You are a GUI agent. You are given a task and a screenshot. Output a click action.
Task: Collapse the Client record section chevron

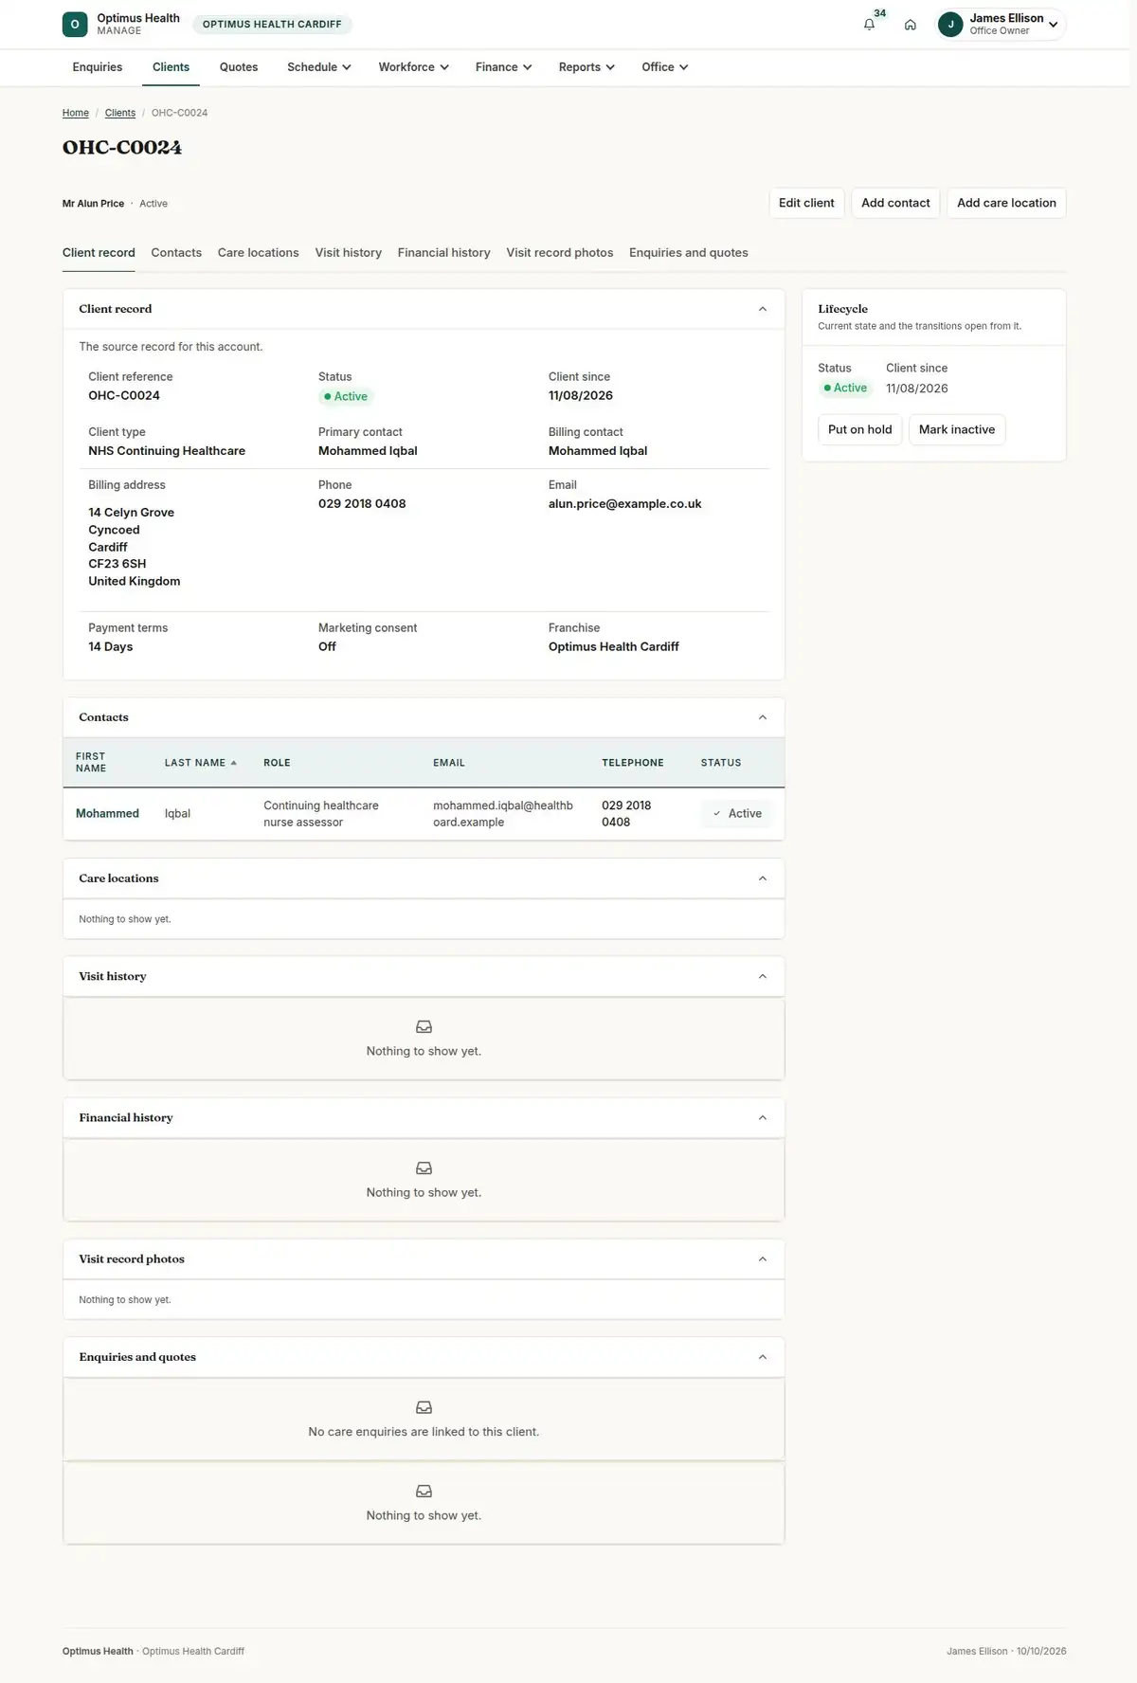pyautogui.click(x=763, y=309)
